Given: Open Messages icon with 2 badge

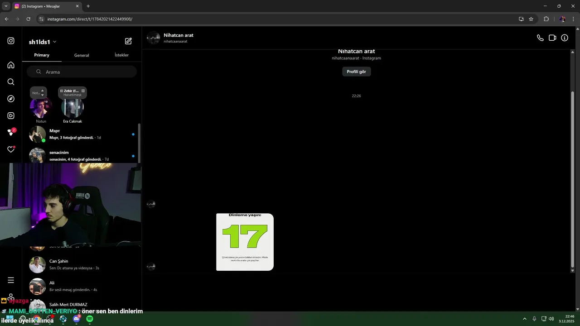Looking at the screenshot, I should click(11, 132).
